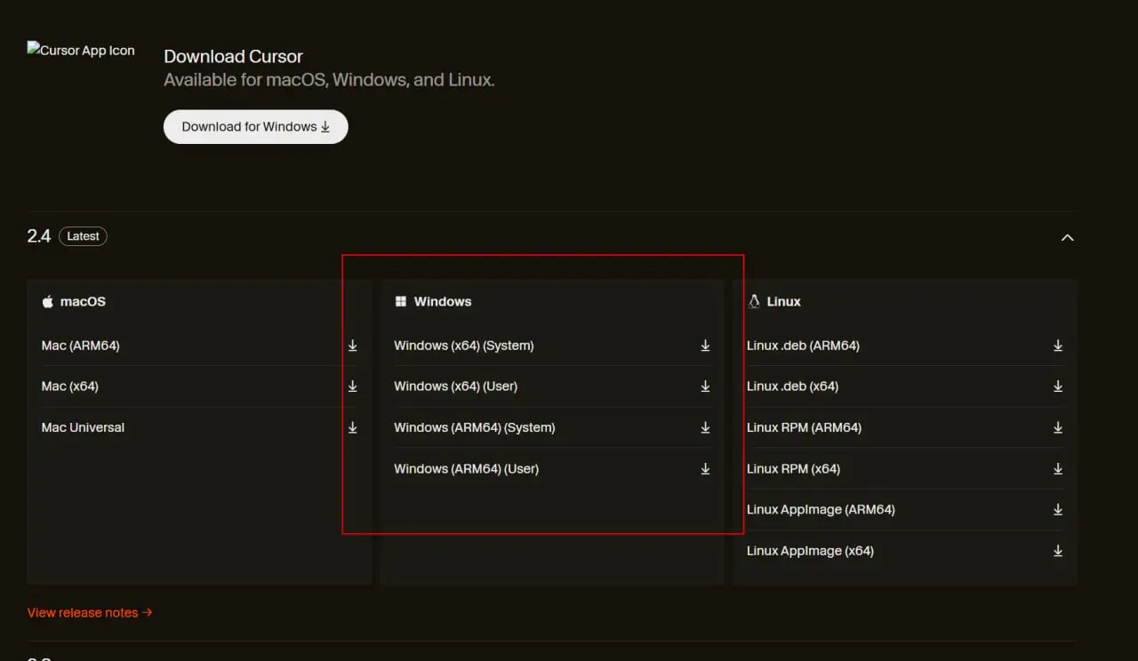The width and height of the screenshot is (1138, 661).
Task: Download Linux AppImage (ARM64) arrow icon
Action: (x=1058, y=510)
